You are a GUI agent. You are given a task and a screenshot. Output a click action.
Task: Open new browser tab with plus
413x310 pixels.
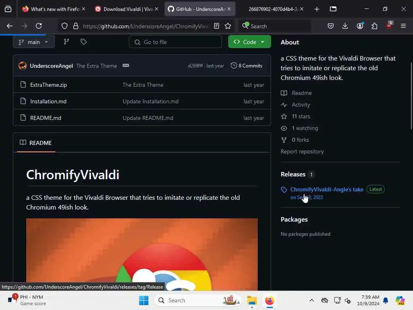pyautogui.click(x=317, y=9)
